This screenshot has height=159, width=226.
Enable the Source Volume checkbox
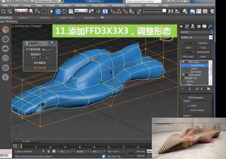click(188, 110)
